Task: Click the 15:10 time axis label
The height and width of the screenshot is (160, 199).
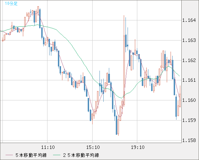Action: (x=93, y=147)
